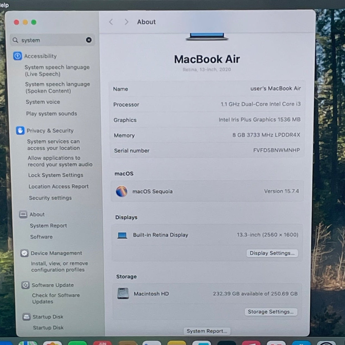Click Version 15.7.4 text
This screenshot has height=345, width=345.
click(x=282, y=191)
